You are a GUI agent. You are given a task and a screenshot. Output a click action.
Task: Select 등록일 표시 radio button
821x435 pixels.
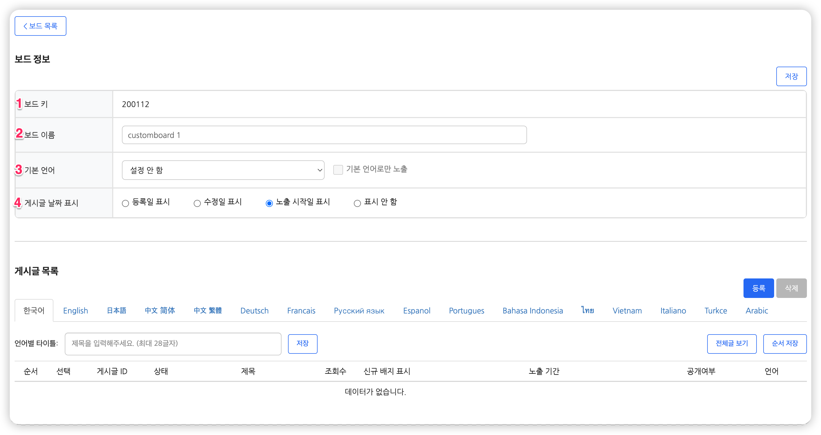pos(125,203)
